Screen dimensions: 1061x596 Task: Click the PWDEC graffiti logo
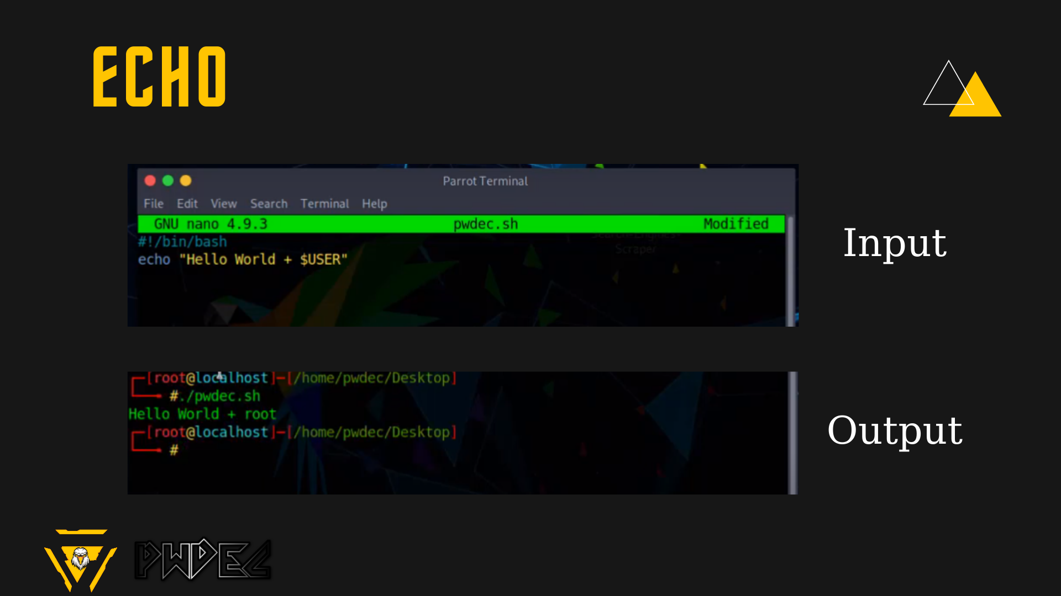(203, 560)
